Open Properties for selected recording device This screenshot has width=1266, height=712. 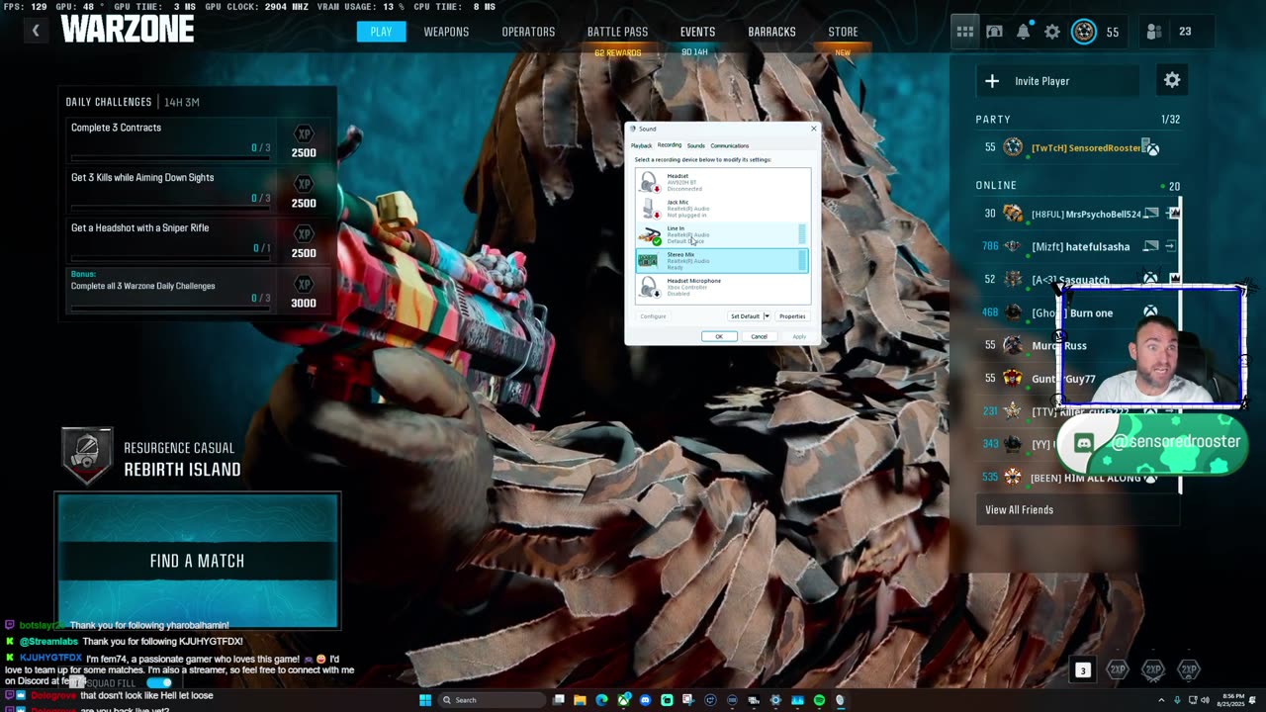(792, 316)
